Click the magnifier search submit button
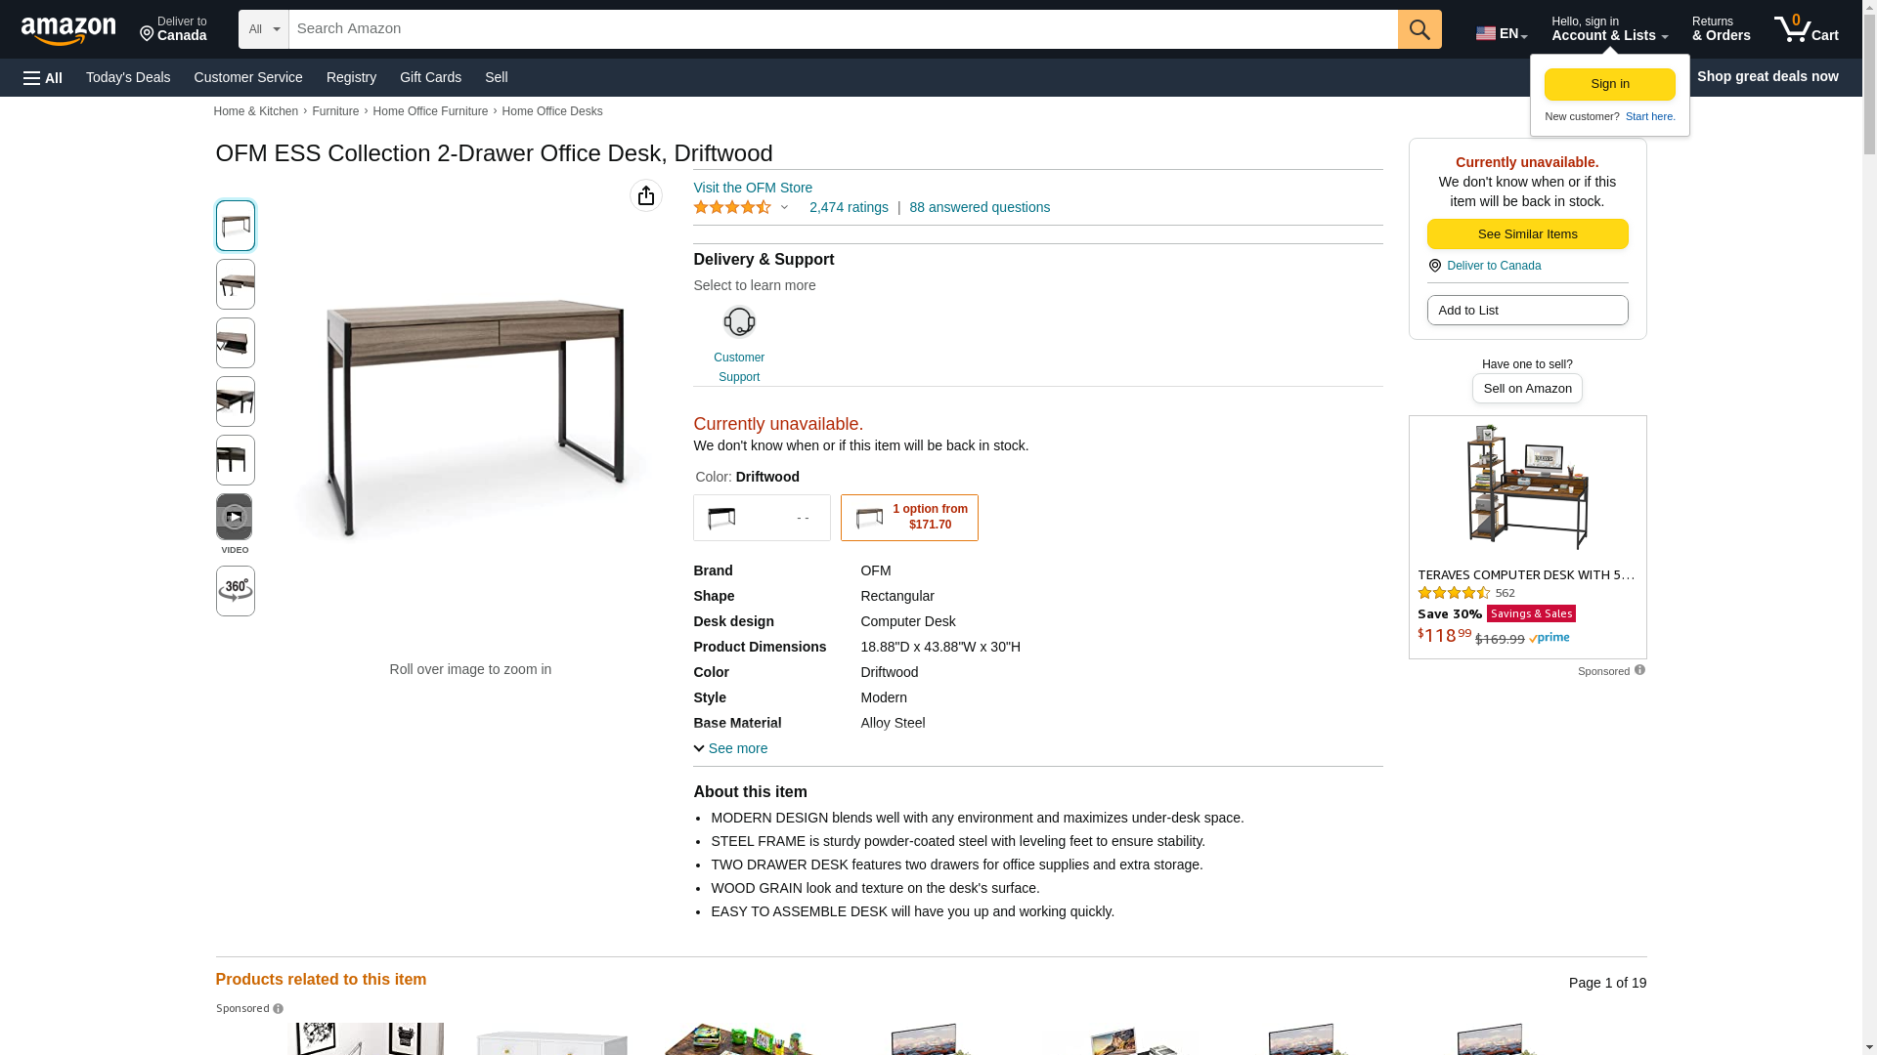The width and height of the screenshot is (1877, 1055). click(x=1419, y=29)
